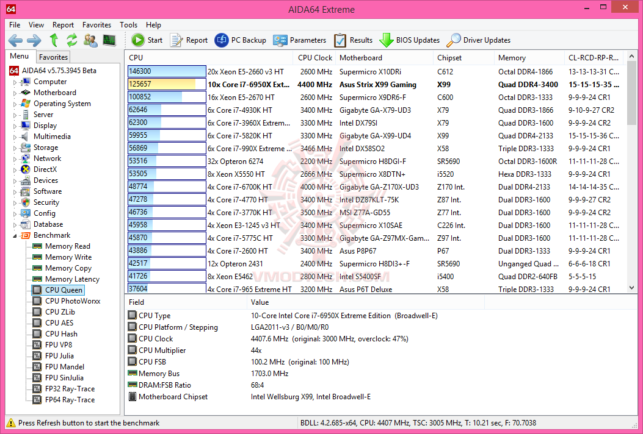Screen dimensions: 643x434
Task: Select the Database tree item
Action: 42,224
